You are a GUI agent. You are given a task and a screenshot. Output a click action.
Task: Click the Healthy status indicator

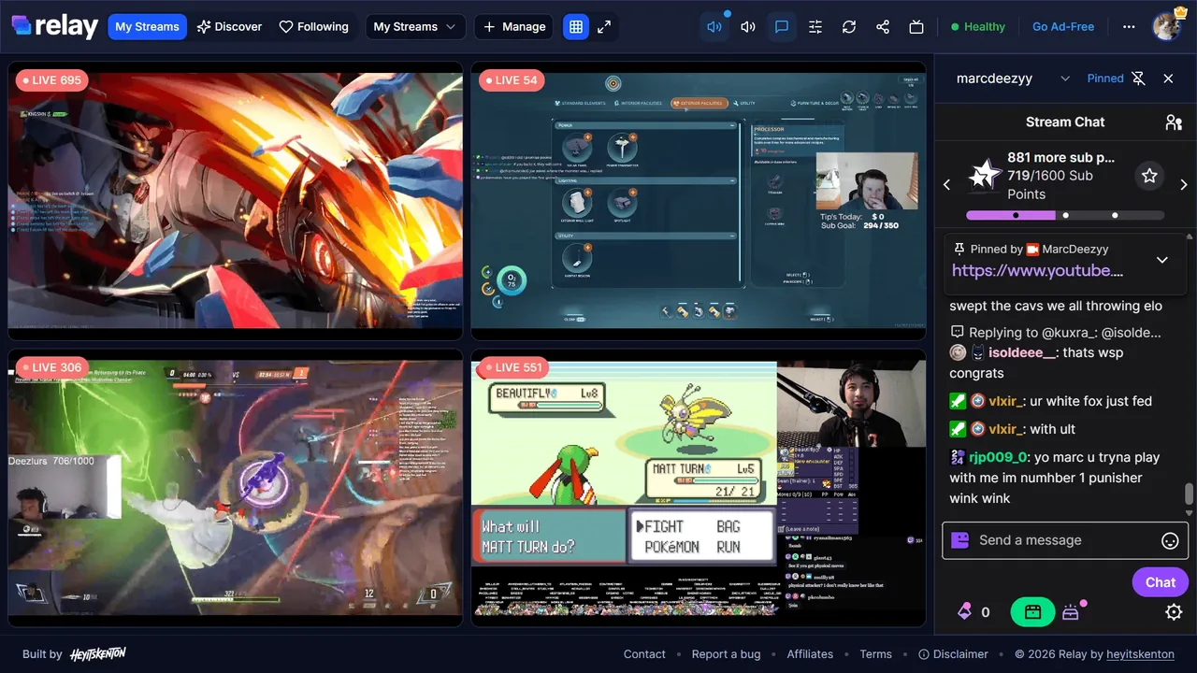(x=977, y=27)
